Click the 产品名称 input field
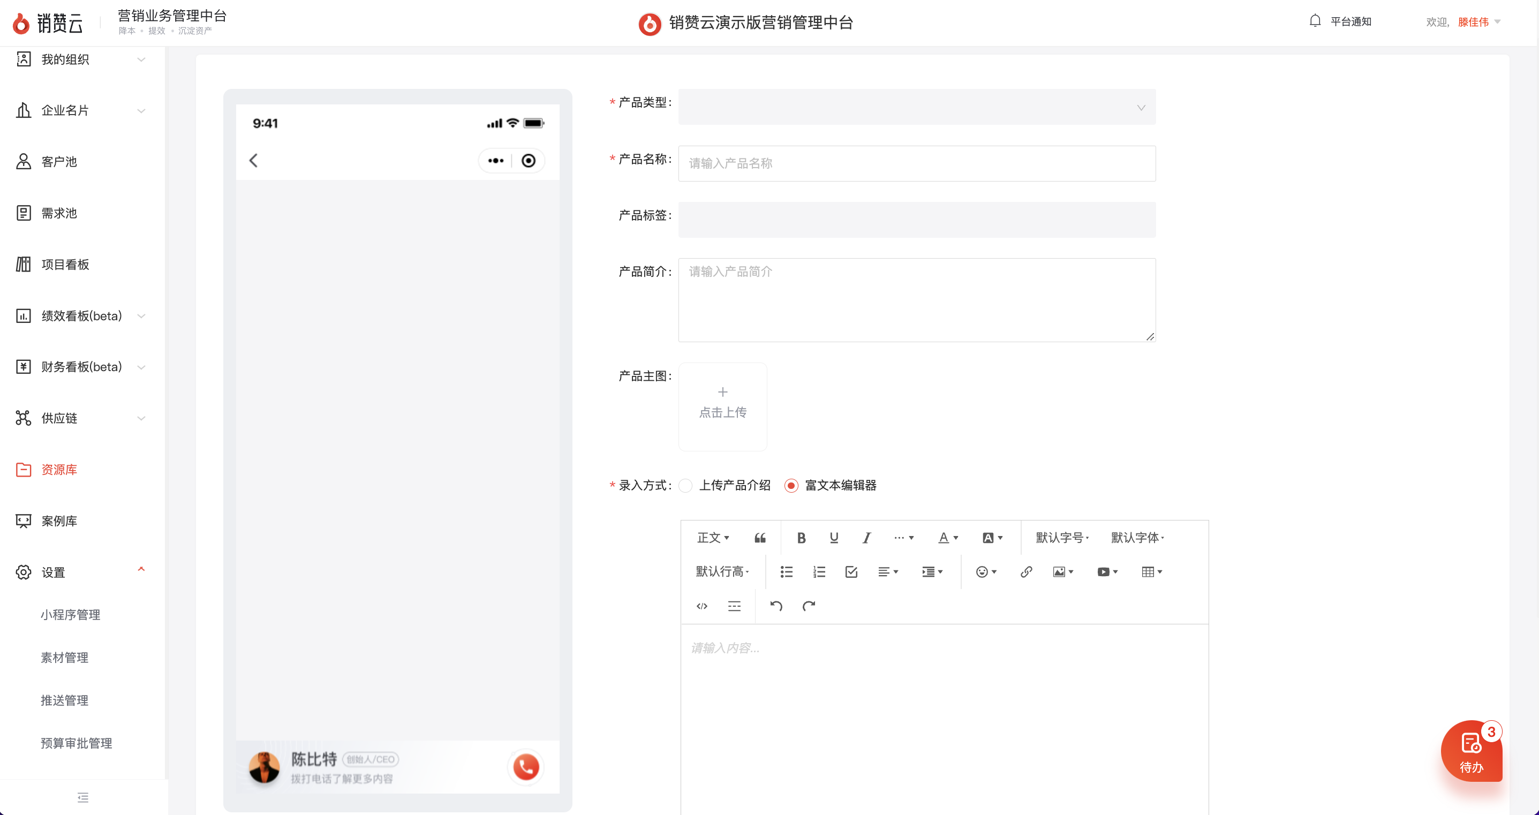The image size is (1539, 815). click(x=916, y=163)
